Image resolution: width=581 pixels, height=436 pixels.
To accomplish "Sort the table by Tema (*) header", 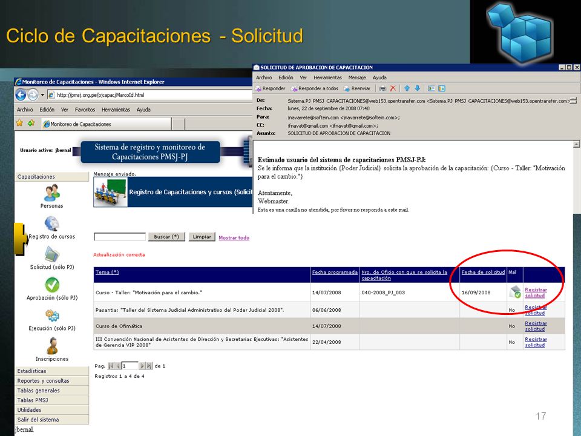I will coord(107,272).
